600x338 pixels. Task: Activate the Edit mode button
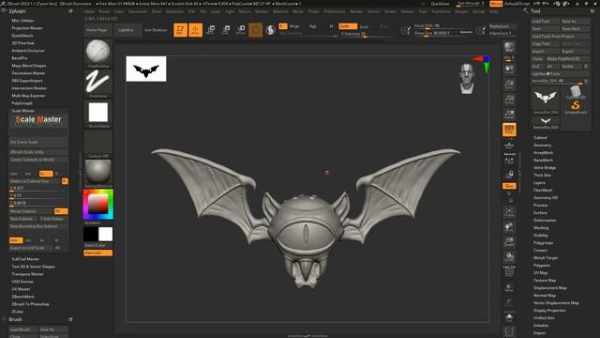point(180,30)
